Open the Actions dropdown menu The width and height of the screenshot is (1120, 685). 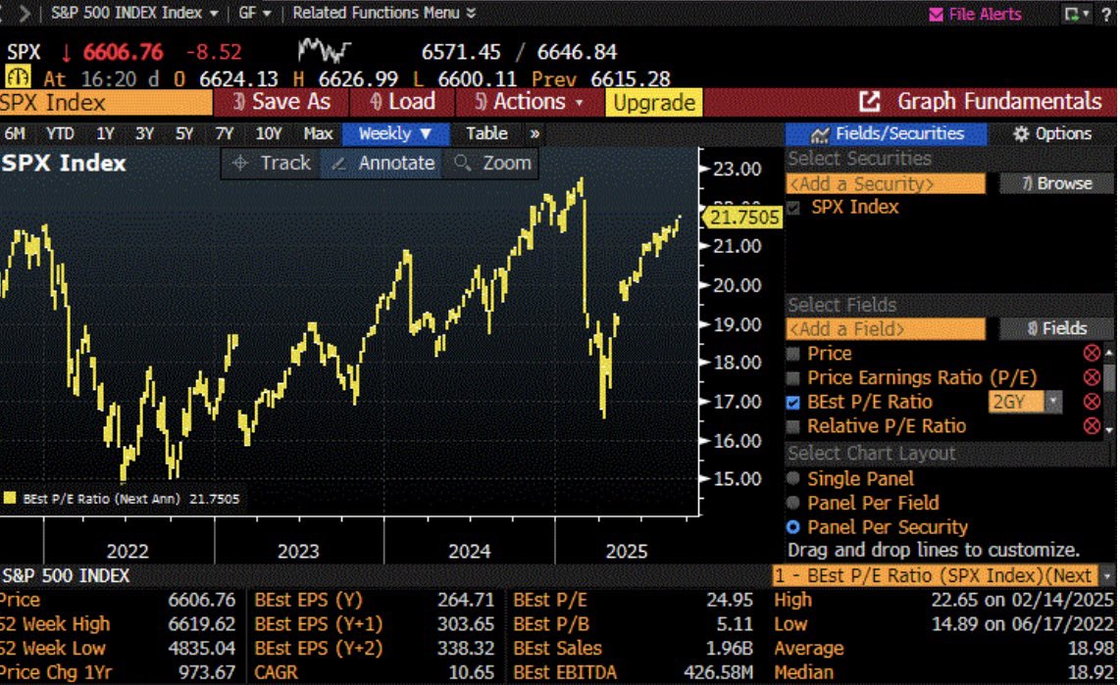click(529, 102)
